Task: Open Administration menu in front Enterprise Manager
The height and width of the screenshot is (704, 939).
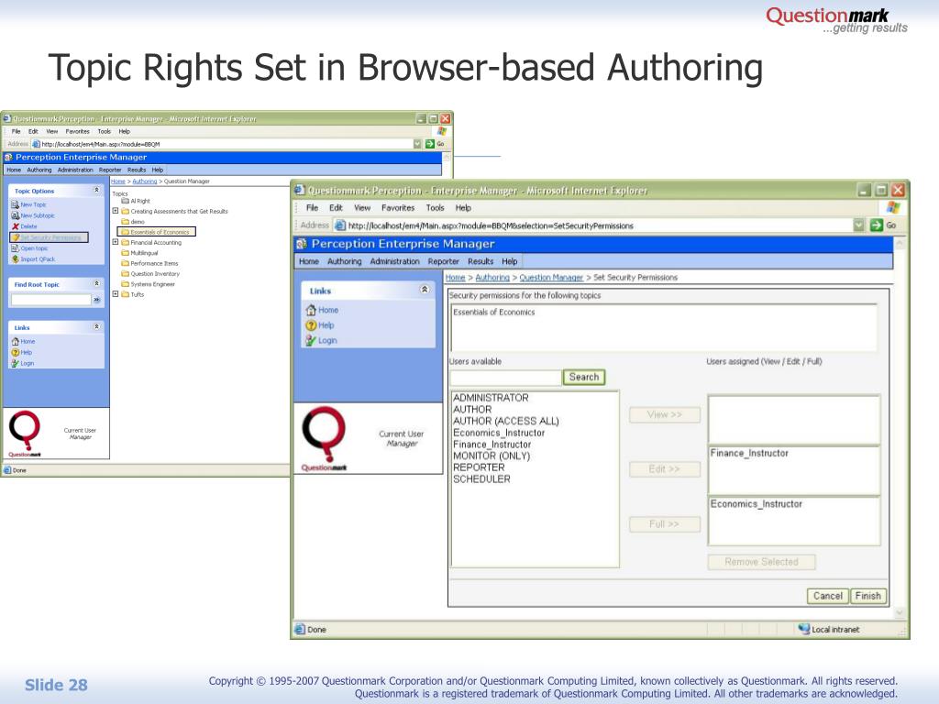Action: click(394, 261)
